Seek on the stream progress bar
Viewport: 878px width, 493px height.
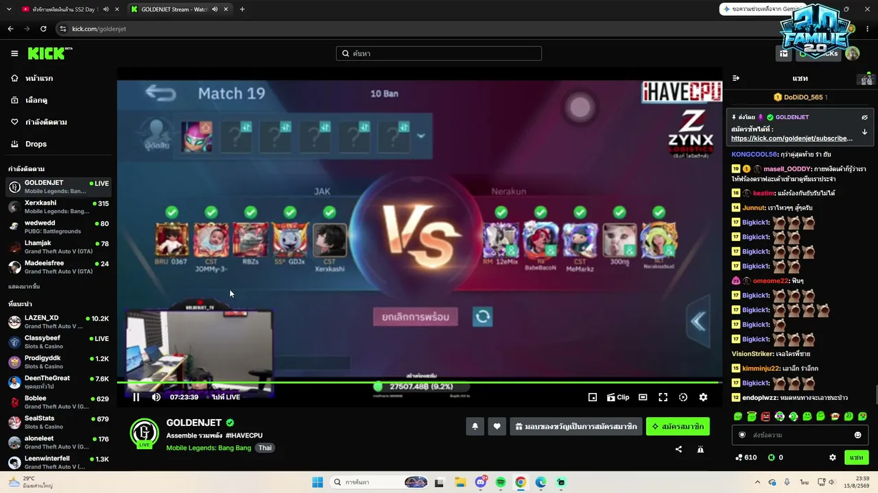tap(418, 383)
